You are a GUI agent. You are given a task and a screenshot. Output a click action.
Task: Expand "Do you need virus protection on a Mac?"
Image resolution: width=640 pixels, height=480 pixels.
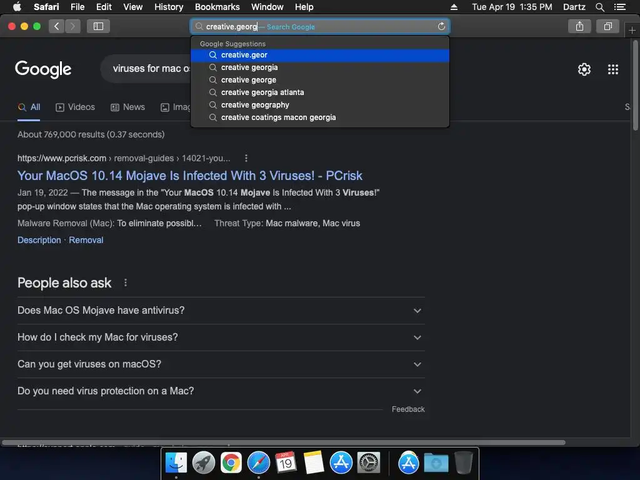(221, 391)
